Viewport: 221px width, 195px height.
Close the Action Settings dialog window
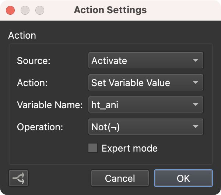point(11,10)
